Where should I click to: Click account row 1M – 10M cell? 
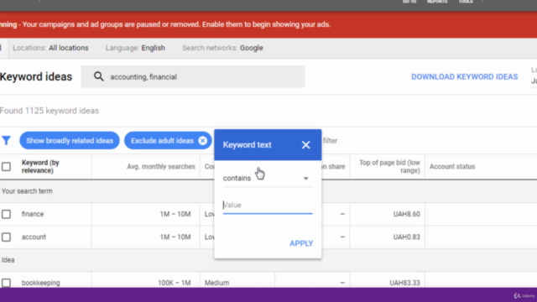[x=175, y=237]
